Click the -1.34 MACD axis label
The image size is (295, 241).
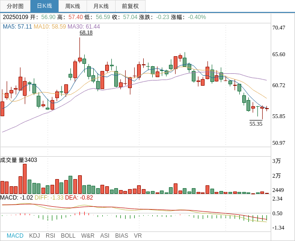[x=278, y=228]
